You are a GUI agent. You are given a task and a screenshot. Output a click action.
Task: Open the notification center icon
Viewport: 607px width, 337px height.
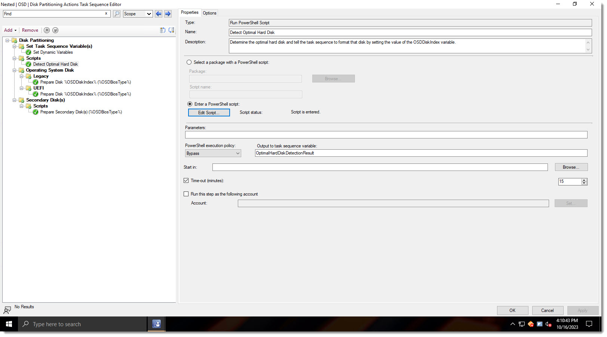589,324
